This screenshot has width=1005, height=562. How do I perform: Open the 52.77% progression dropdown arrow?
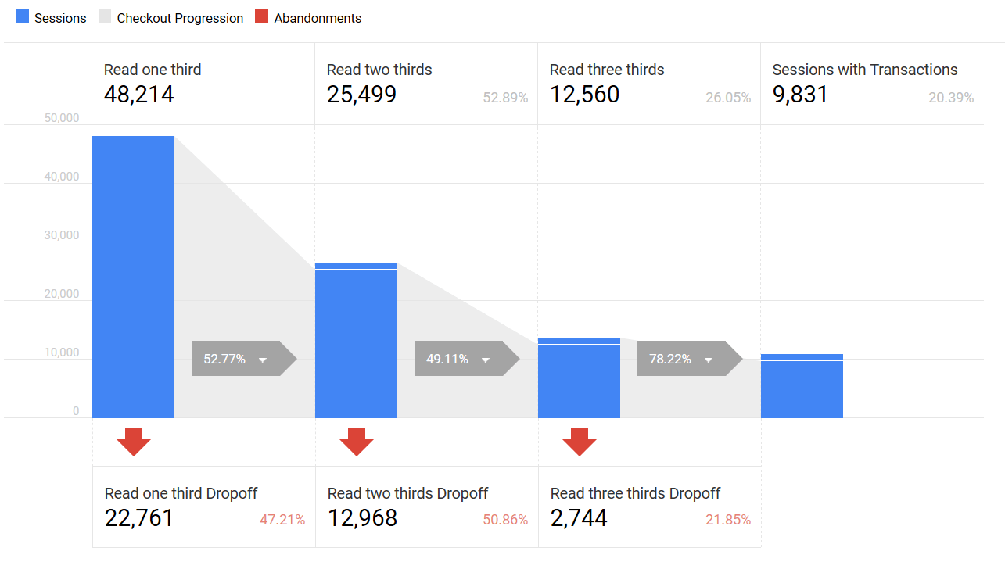(263, 360)
